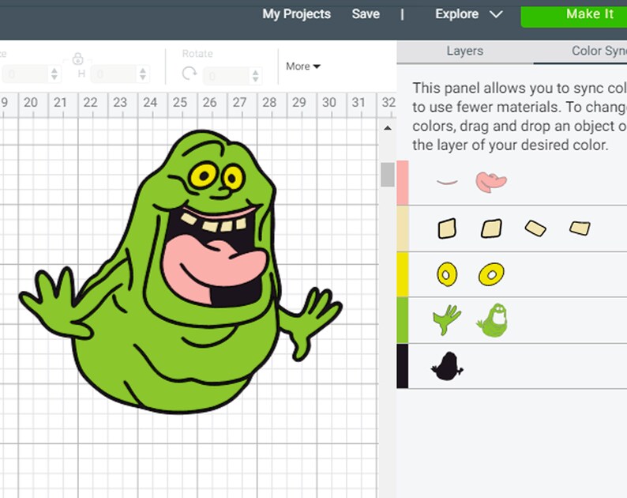The image size is (627, 498).
Task: Select the fourth beige tooth thumbnail
Action: (580, 228)
